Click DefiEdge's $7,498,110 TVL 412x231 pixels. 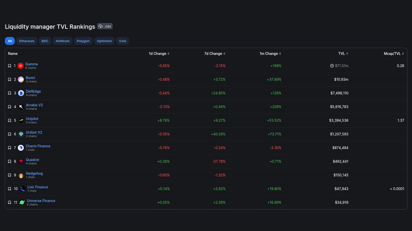[339, 93]
